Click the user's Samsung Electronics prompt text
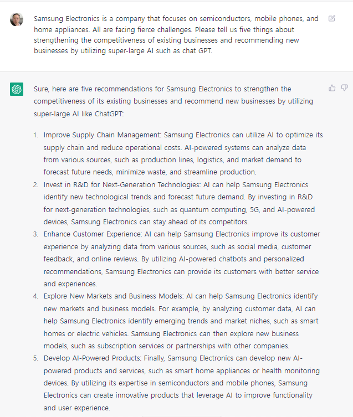353x417 pixels. 176,34
